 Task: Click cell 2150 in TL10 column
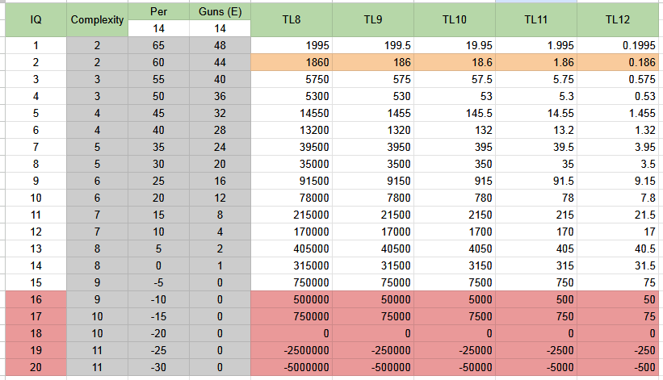point(455,215)
